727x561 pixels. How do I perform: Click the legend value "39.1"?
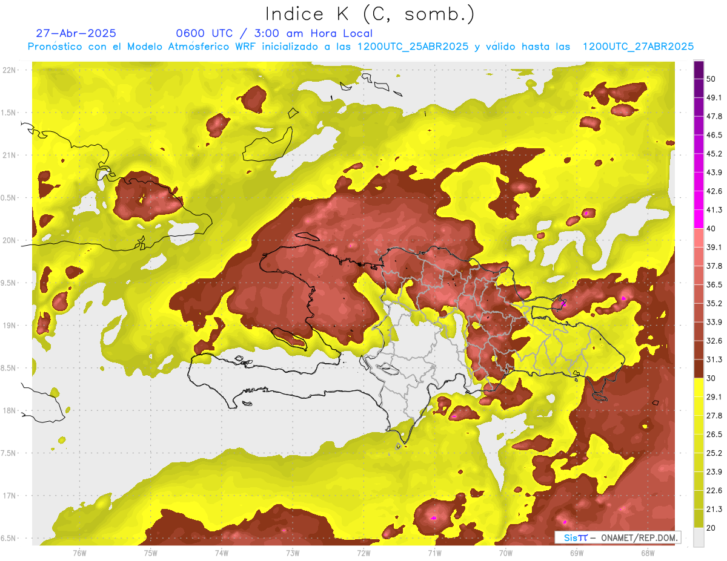[x=714, y=248]
